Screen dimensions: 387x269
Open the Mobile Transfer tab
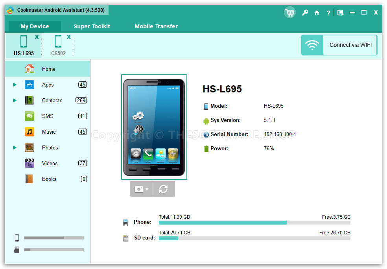tap(156, 26)
